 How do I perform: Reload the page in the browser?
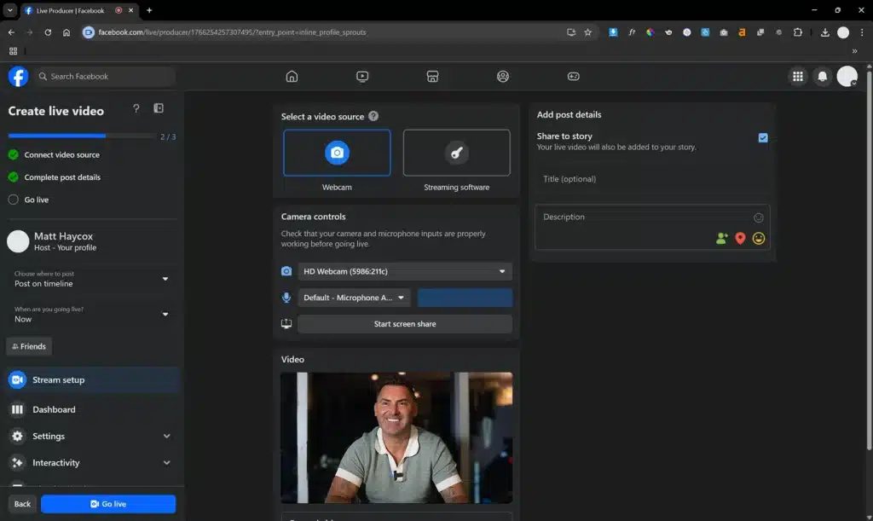(x=48, y=32)
